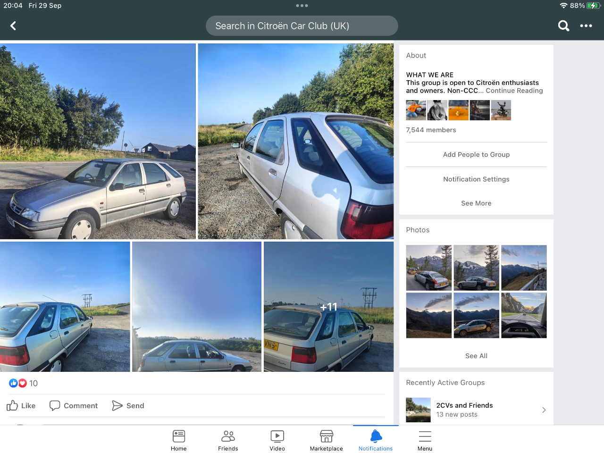Tap the Send paper plane icon

[117, 405]
